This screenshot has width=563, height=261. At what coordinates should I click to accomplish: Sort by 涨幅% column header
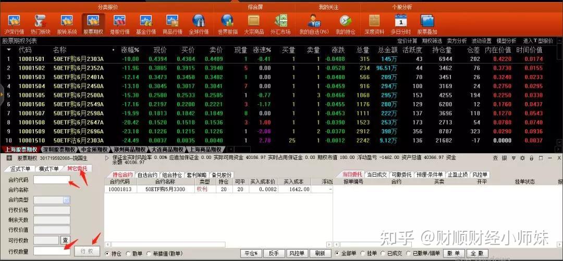(130, 50)
